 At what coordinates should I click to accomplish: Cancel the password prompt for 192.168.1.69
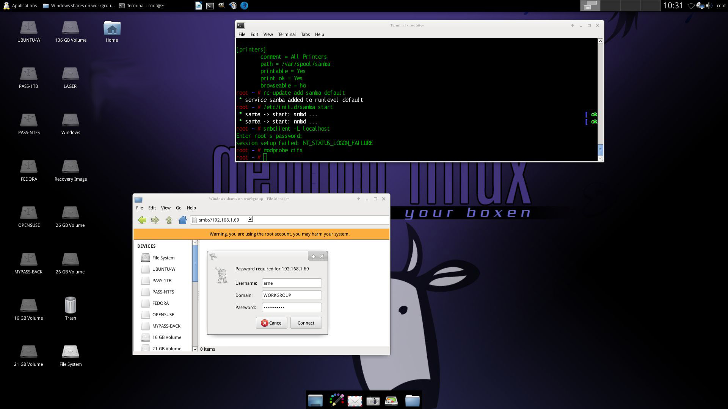coord(271,323)
